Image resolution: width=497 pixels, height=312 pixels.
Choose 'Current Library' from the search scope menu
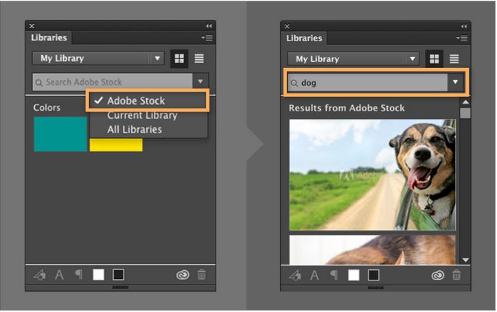[141, 115]
